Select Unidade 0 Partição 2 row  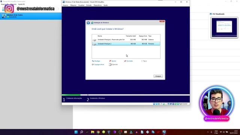point(126,44)
